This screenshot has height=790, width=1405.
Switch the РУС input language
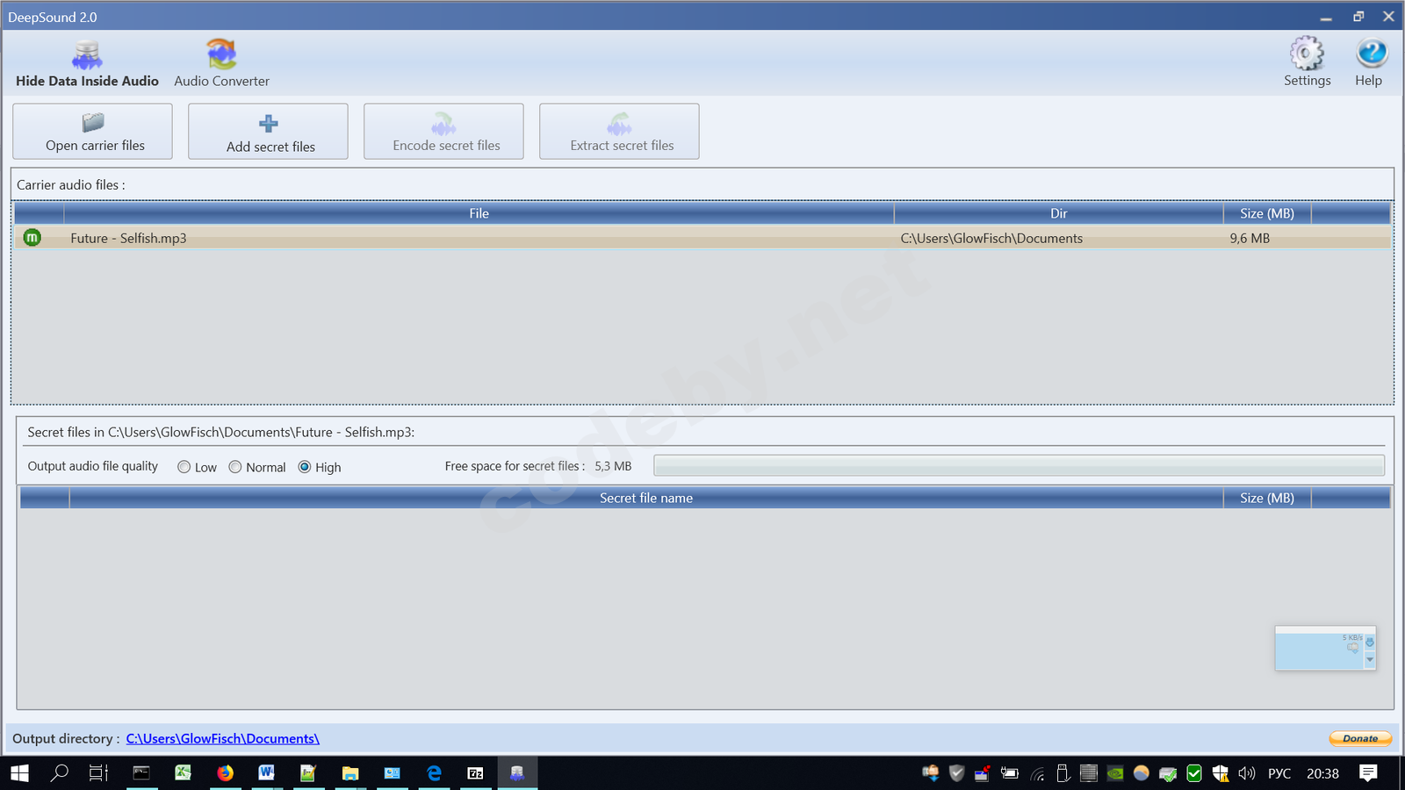pyautogui.click(x=1279, y=773)
